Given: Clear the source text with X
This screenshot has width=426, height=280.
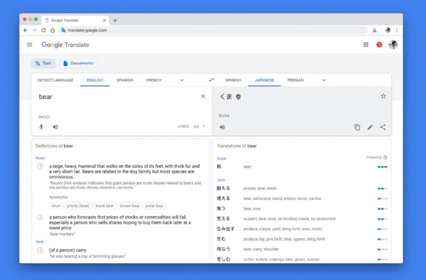Looking at the screenshot, I should pyautogui.click(x=203, y=96).
